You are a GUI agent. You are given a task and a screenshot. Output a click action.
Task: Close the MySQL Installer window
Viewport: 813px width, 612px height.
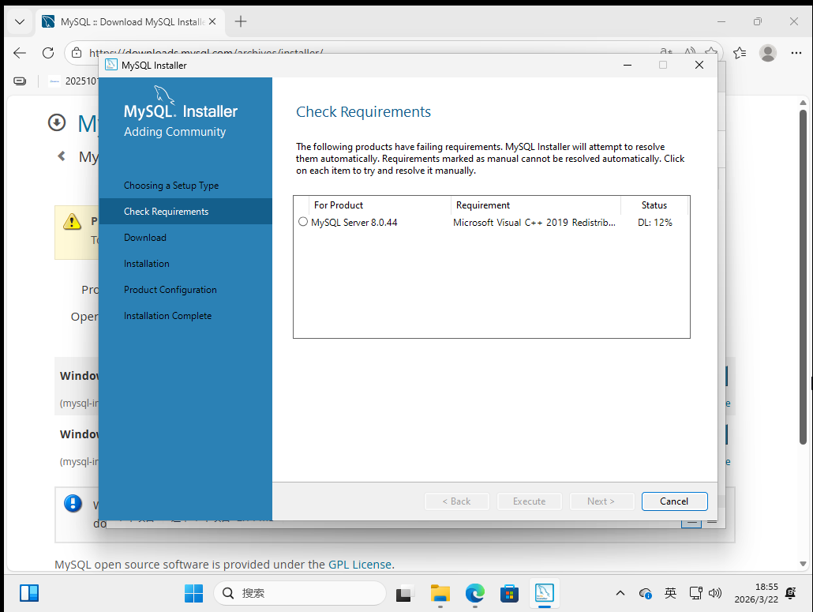tap(699, 65)
